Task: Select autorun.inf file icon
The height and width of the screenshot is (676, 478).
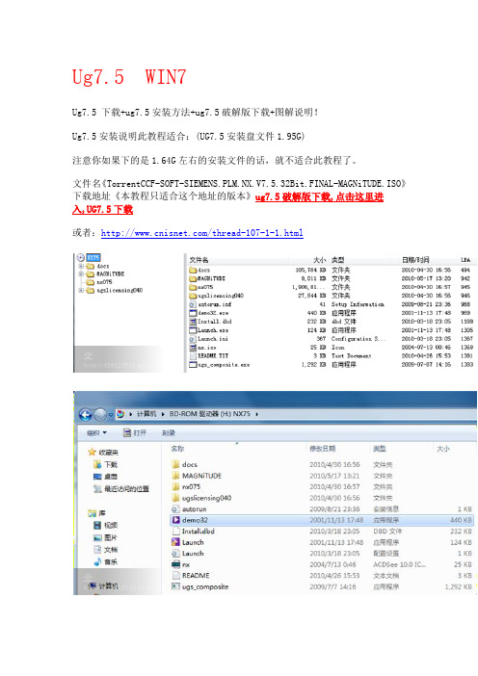Action: coord(193,304)
